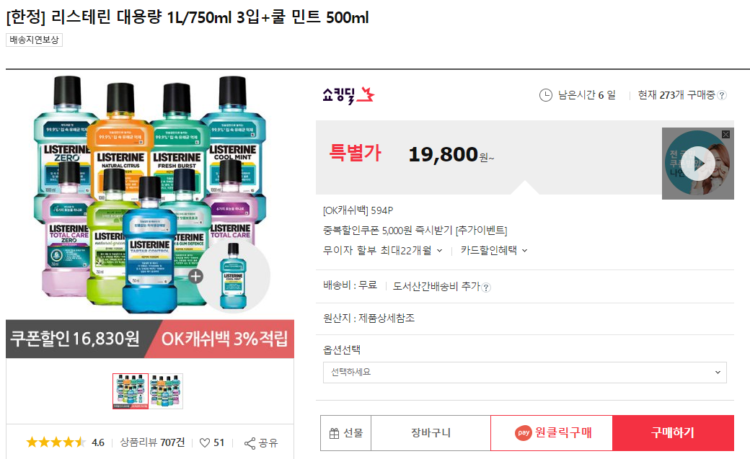Select the second product thumbnail

point(166,391)
